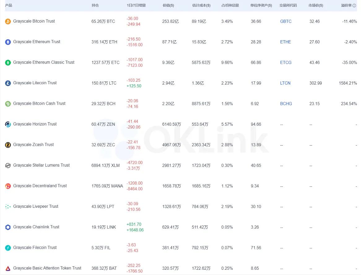
Task: Select the Grayscale Horizon Trust name
Action: (x=35, y=124)
